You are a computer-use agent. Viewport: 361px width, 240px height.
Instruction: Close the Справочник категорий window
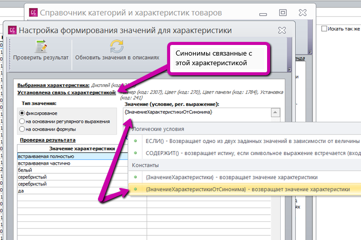pyautogui.click(x=302, y=13)
